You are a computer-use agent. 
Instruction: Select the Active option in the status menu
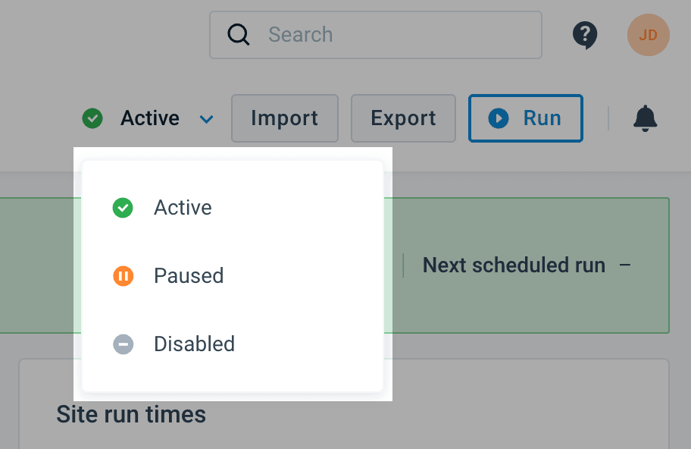[x=183, y=208]
